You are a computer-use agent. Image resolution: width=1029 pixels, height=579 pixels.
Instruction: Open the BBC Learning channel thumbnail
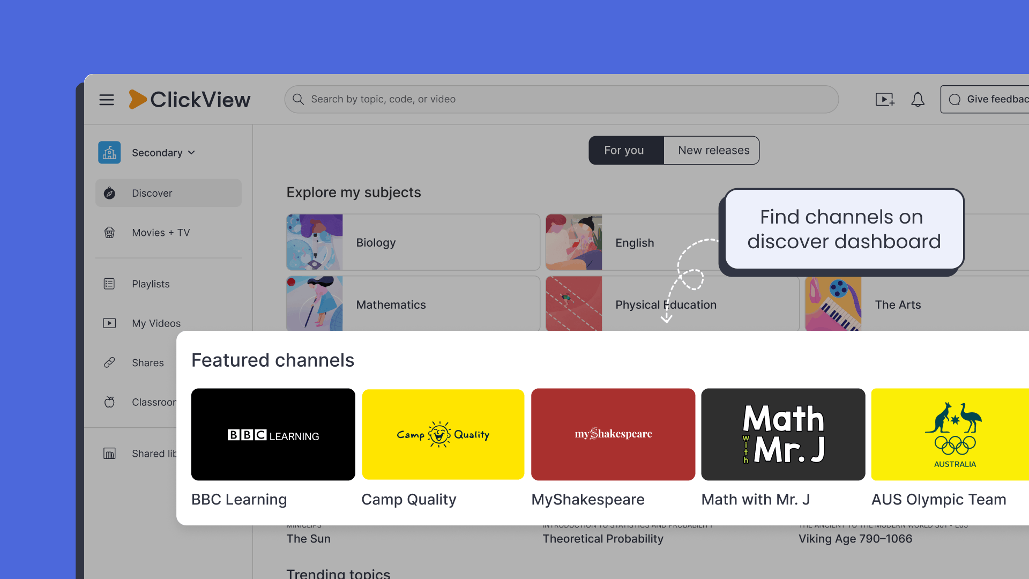[x=273, y=434]
